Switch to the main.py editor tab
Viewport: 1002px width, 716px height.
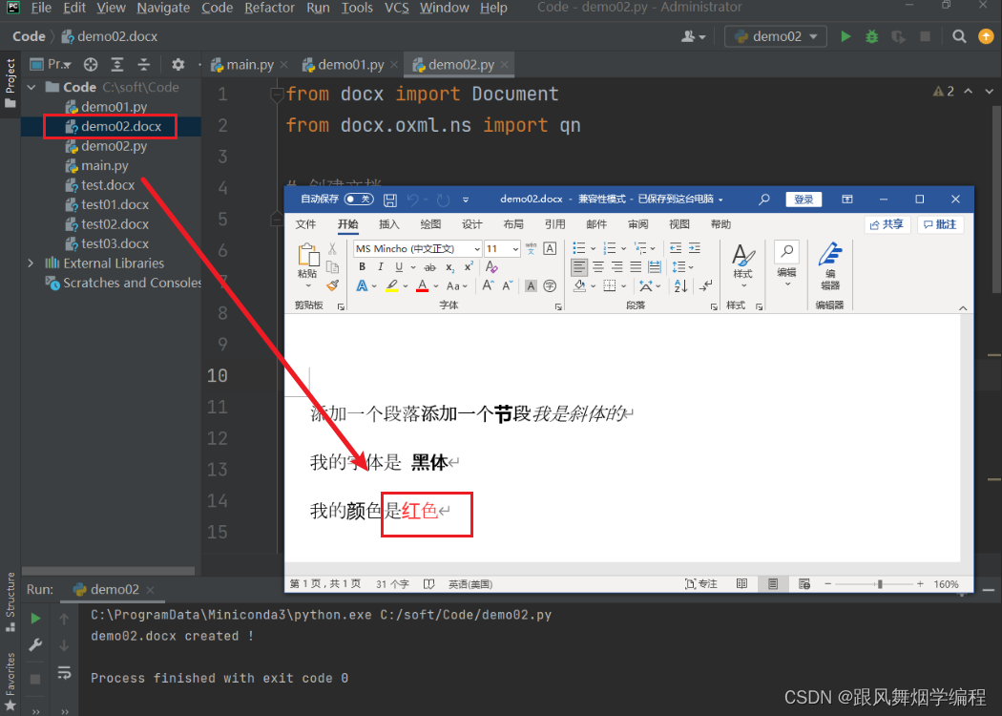(x=250, y=65)
